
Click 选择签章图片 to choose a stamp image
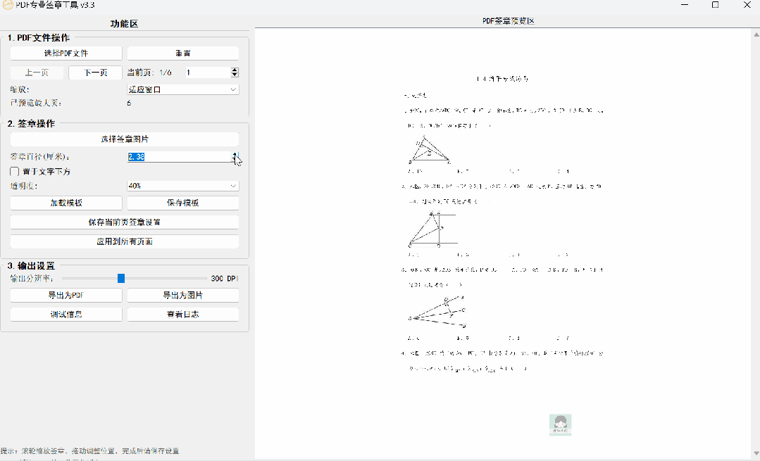pyautogui.click(x=124, y=137)
